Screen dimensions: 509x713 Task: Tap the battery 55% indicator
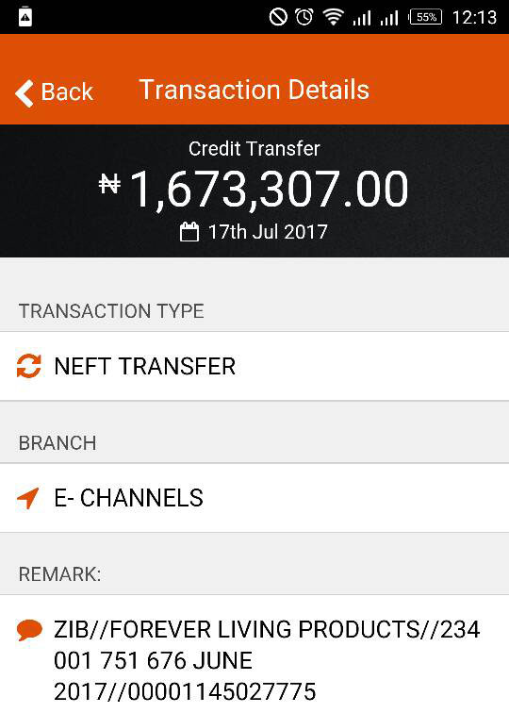[425, 17]
